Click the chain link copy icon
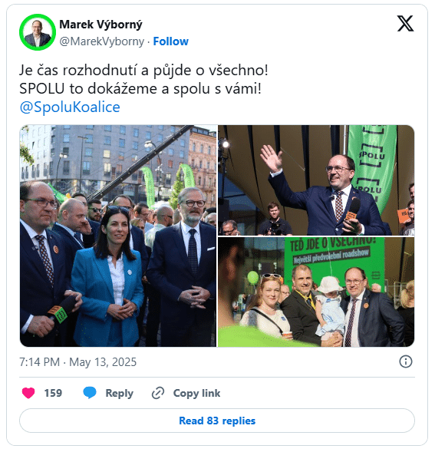This screenshot has width=435, height=452. pyautogui.click(x=158, y=393)
